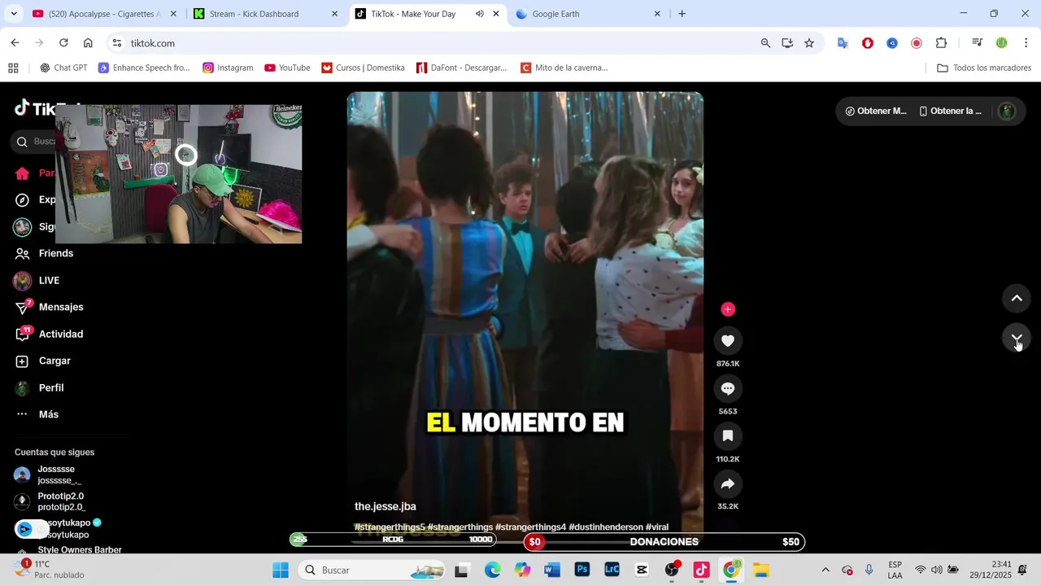Bookmark this page with the star icon

[x=809, y=43]
